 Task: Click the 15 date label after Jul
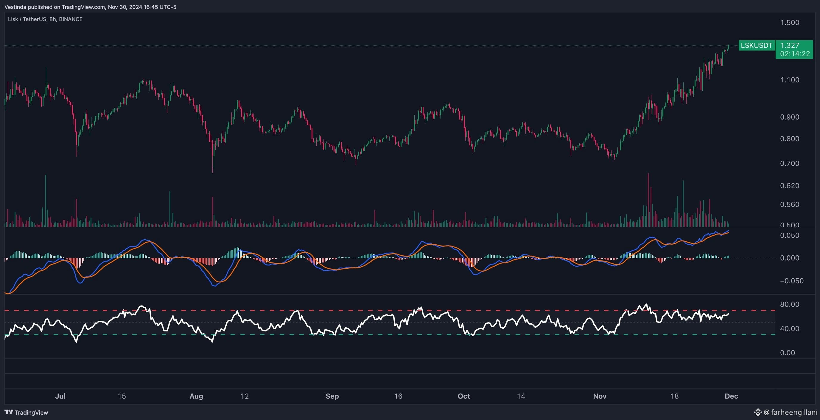[x=122, y=396]
